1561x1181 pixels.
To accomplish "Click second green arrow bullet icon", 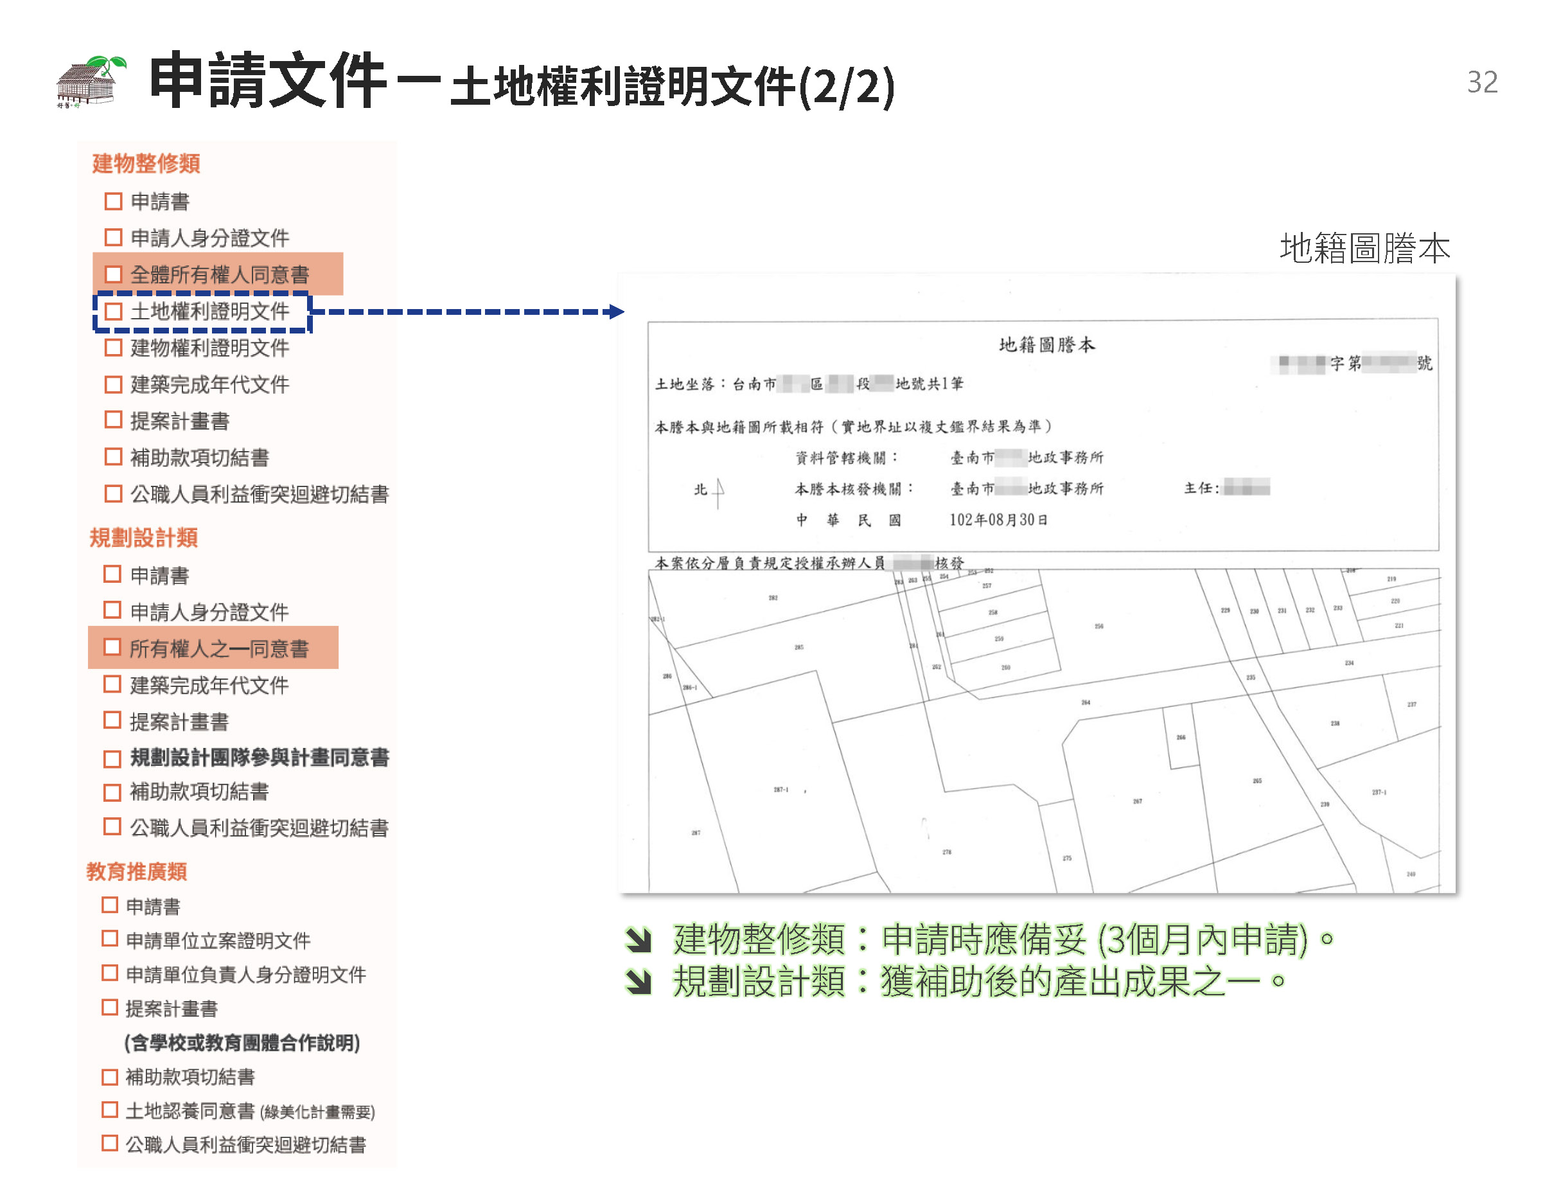I will [x=638, y=981].
